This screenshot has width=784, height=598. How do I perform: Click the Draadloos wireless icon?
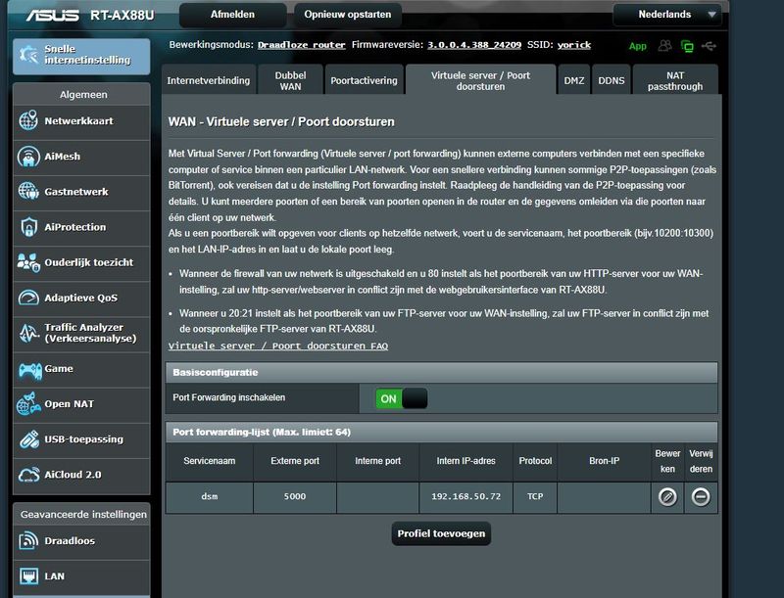28,540
